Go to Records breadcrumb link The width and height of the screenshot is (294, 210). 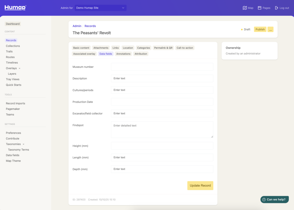(90, 26)
